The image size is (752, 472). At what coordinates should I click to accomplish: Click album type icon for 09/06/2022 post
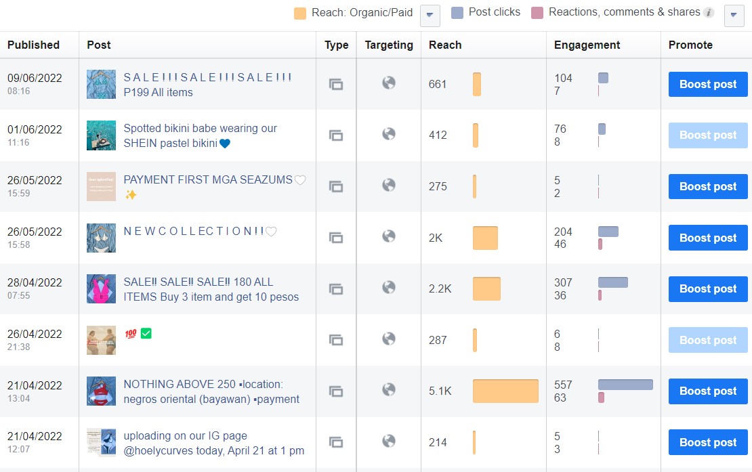(336, 84)
